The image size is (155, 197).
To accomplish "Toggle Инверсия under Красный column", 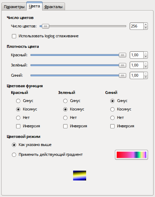I will click(x=18, y=126).
